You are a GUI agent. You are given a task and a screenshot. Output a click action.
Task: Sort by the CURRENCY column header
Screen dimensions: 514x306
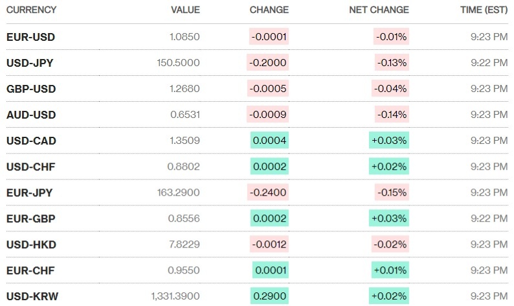point(31,10)
